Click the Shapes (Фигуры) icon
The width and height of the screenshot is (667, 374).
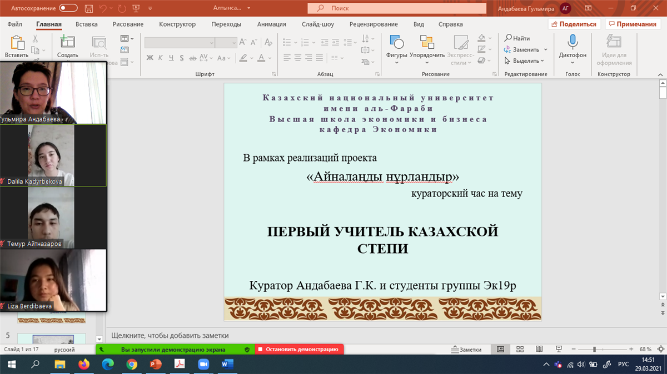(396, 43)
